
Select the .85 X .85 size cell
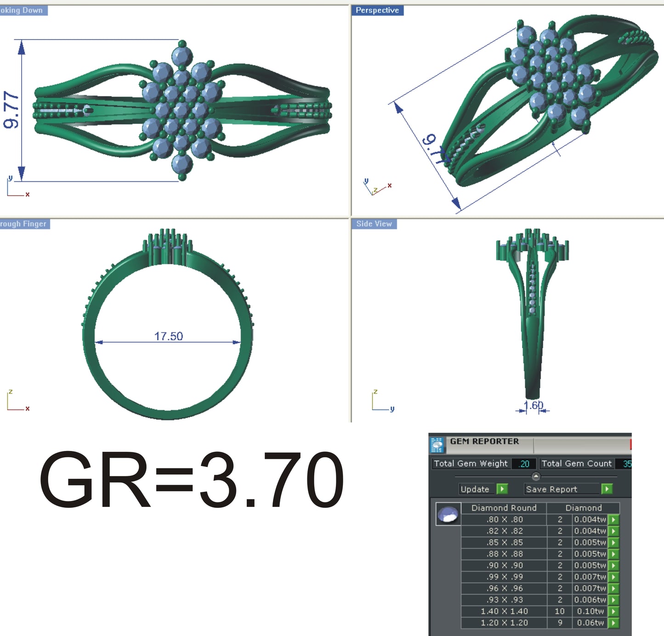tap(504, 542)
